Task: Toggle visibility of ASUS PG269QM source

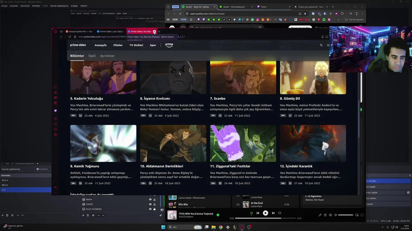Action: 150,209
